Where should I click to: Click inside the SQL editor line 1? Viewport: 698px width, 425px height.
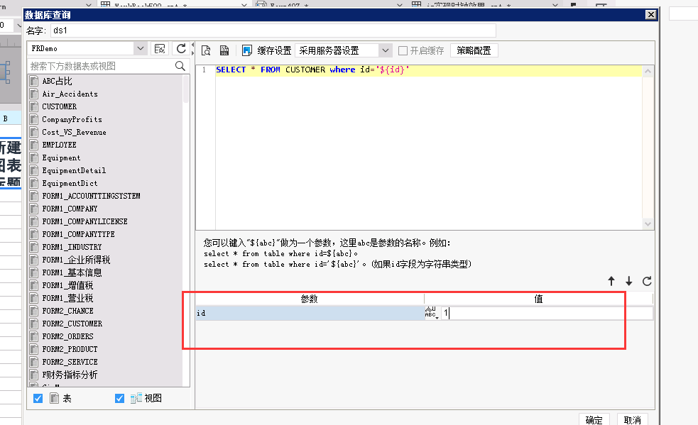coord(428,70)
